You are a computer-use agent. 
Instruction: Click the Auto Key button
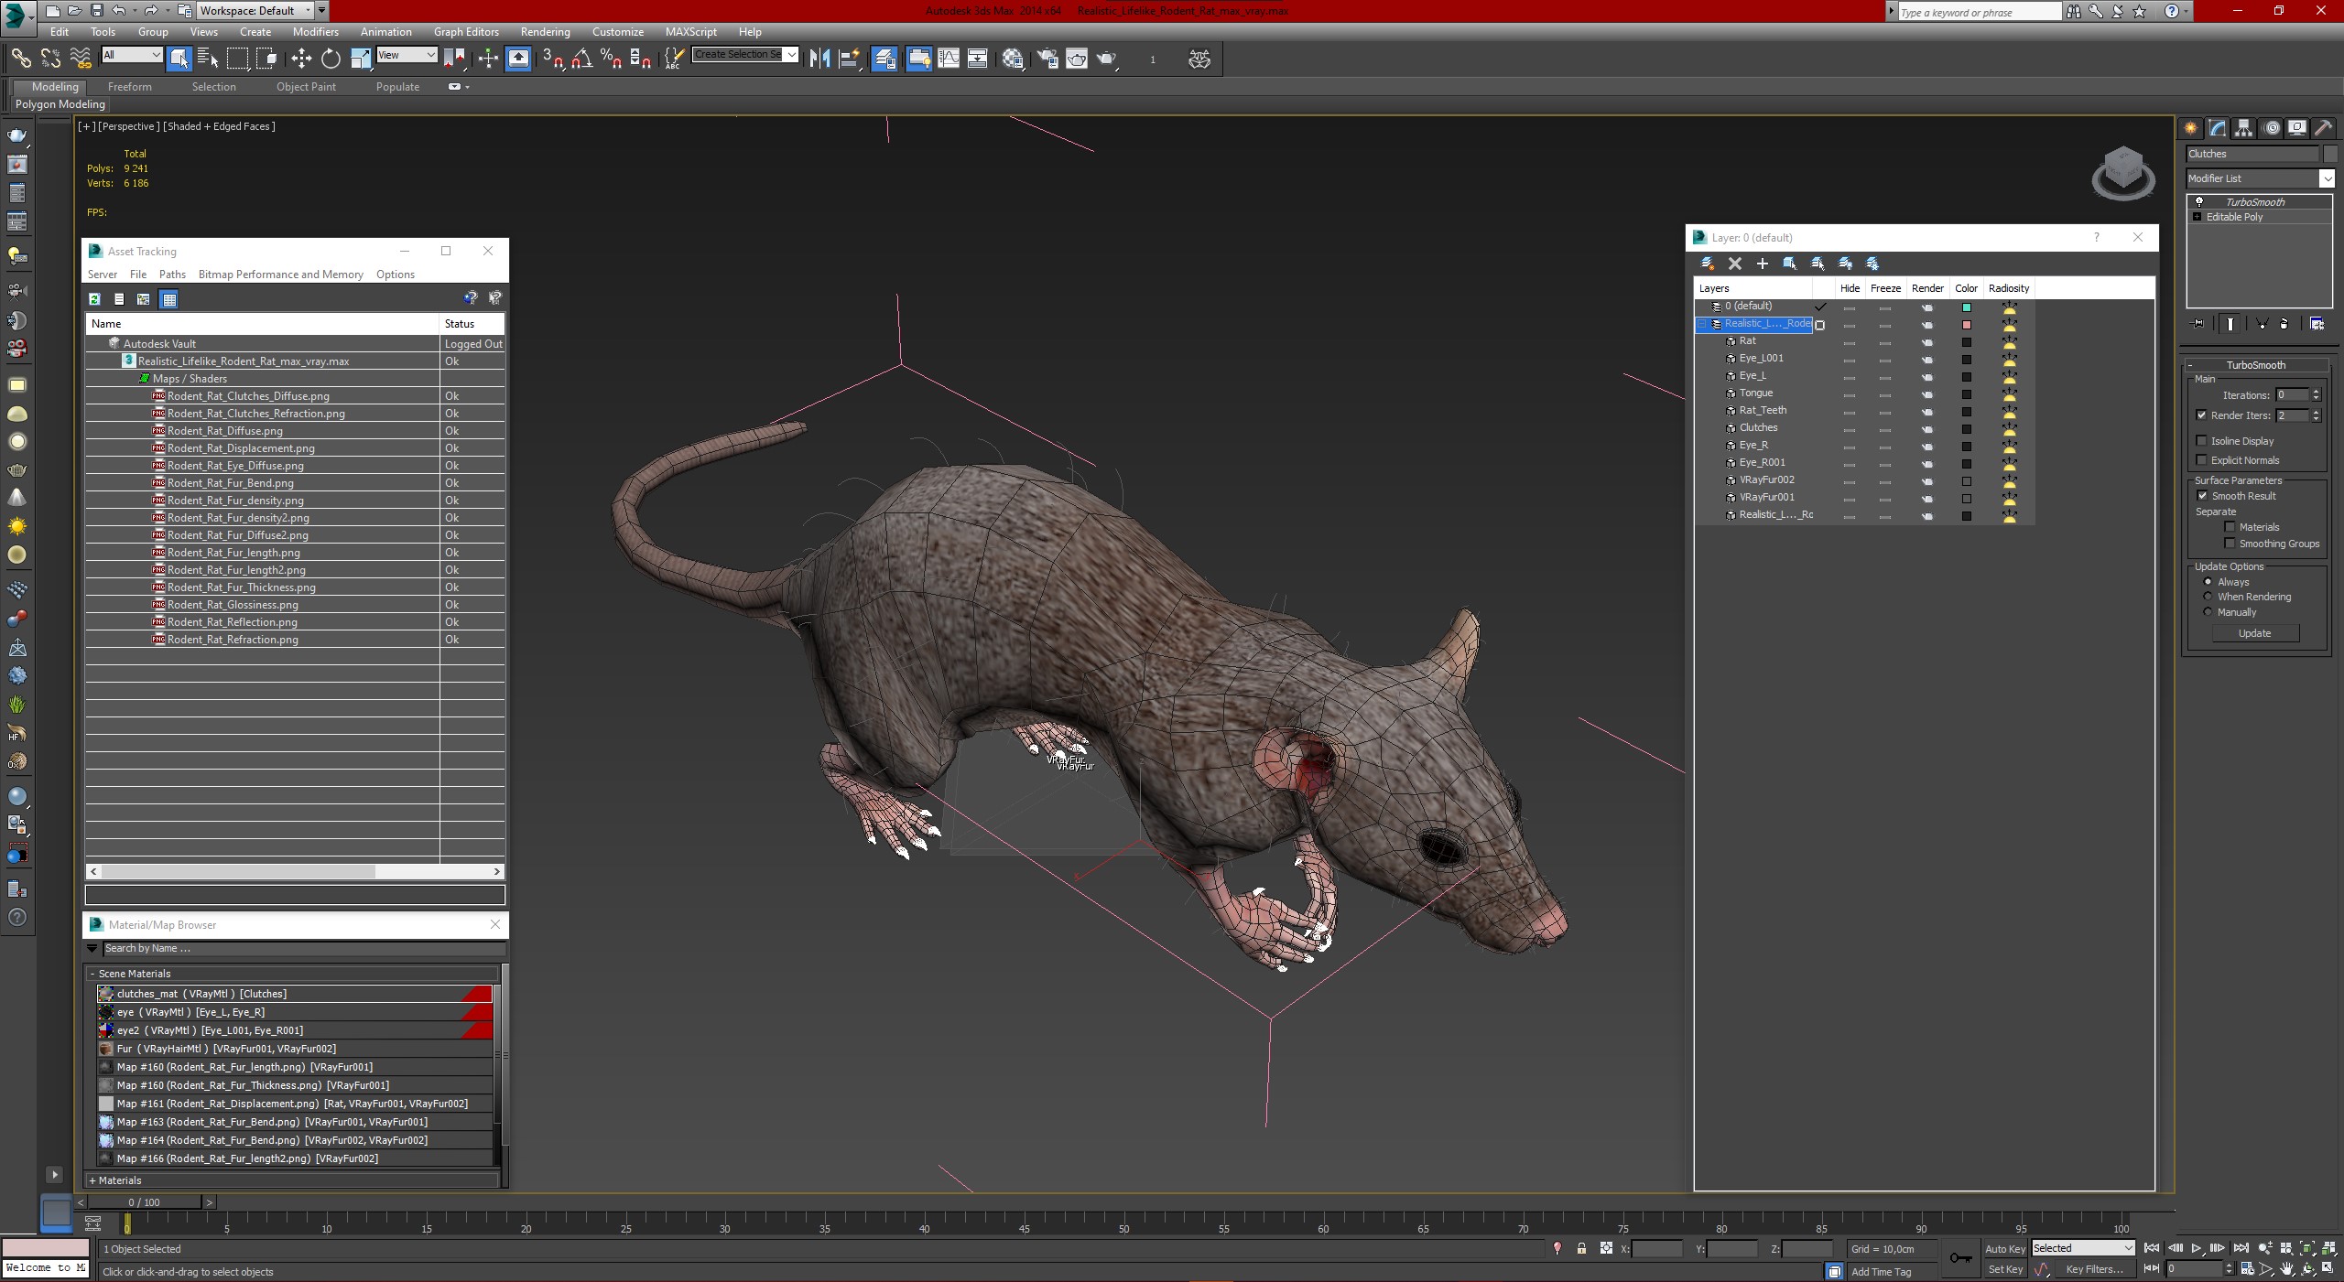[x=2004, y=1249]
